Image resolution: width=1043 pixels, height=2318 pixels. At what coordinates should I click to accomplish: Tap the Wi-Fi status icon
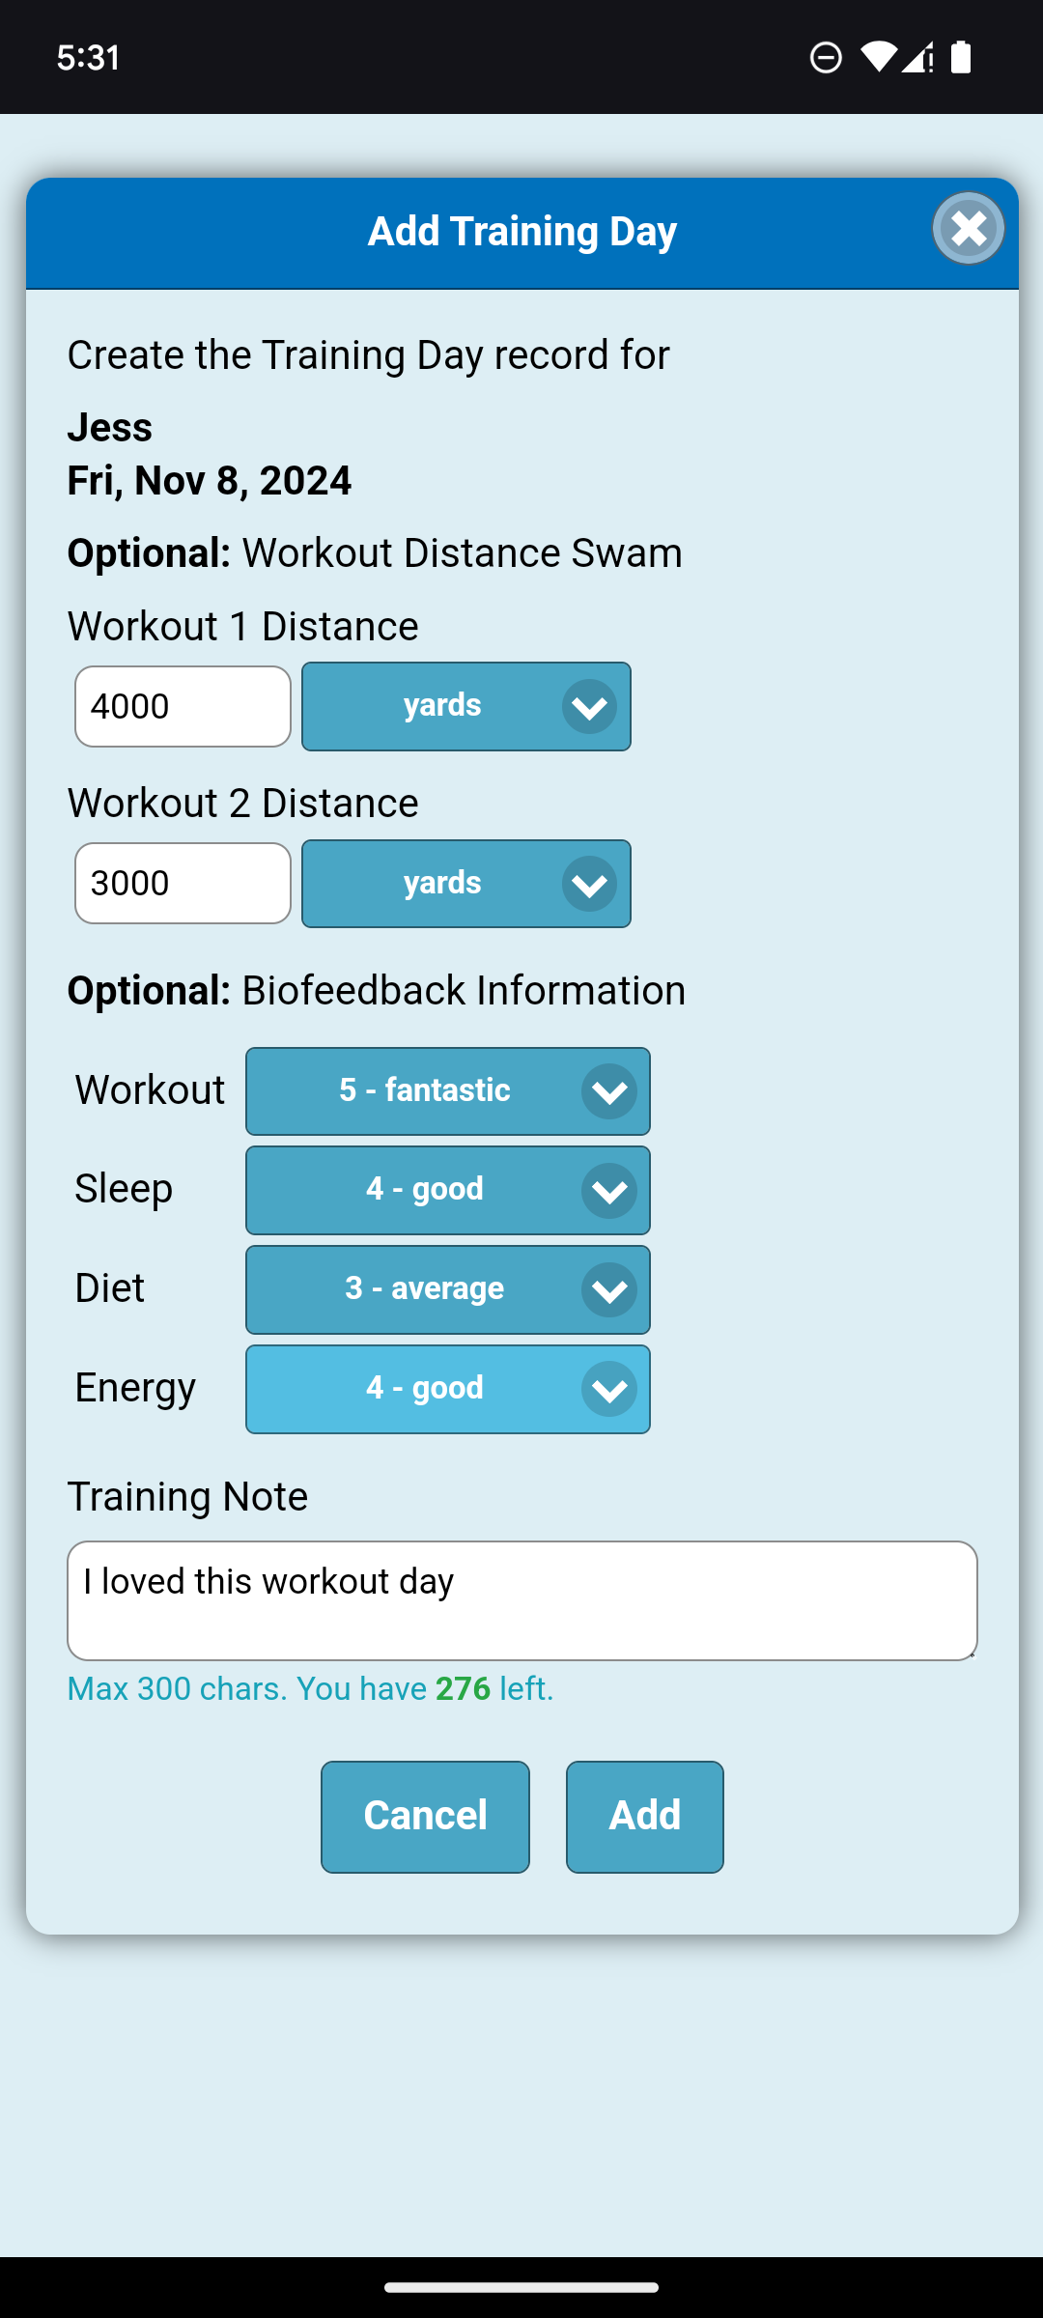(x=878, y=57)
